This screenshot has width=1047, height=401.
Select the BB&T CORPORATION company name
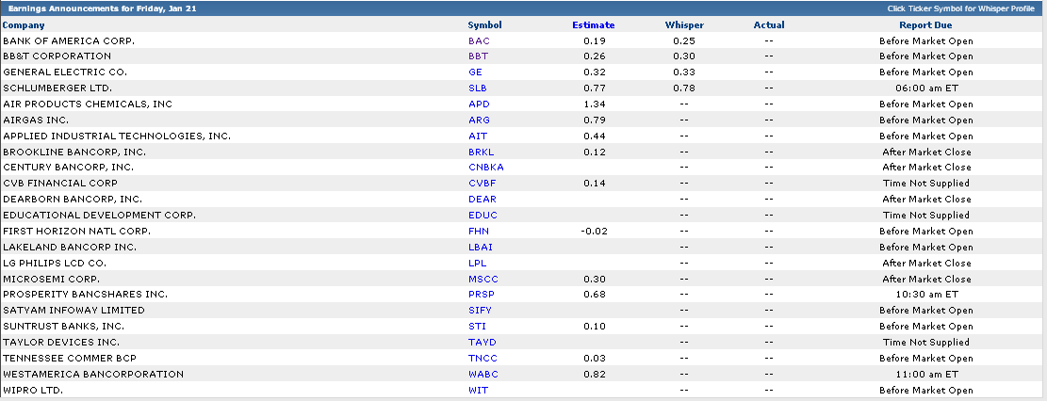(x=57, y=56)
